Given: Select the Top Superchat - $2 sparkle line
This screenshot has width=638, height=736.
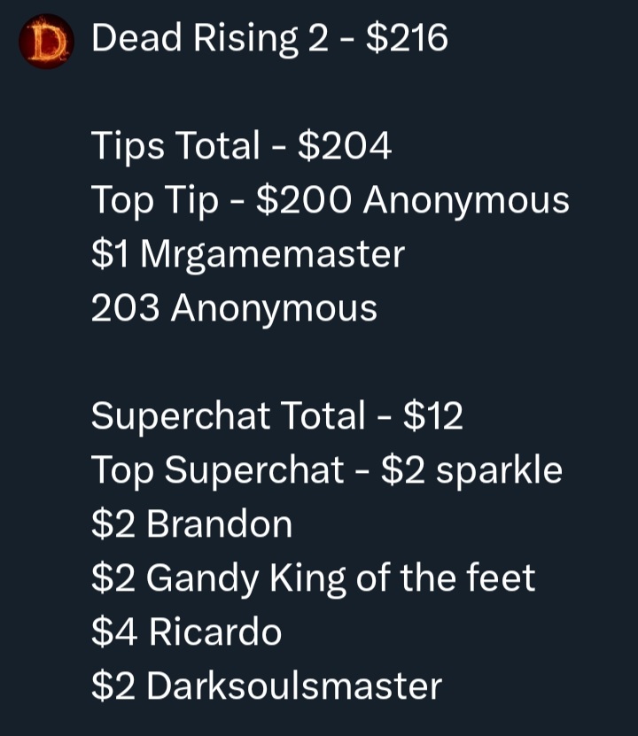Looking at the screenshot, I should [327, 470].
